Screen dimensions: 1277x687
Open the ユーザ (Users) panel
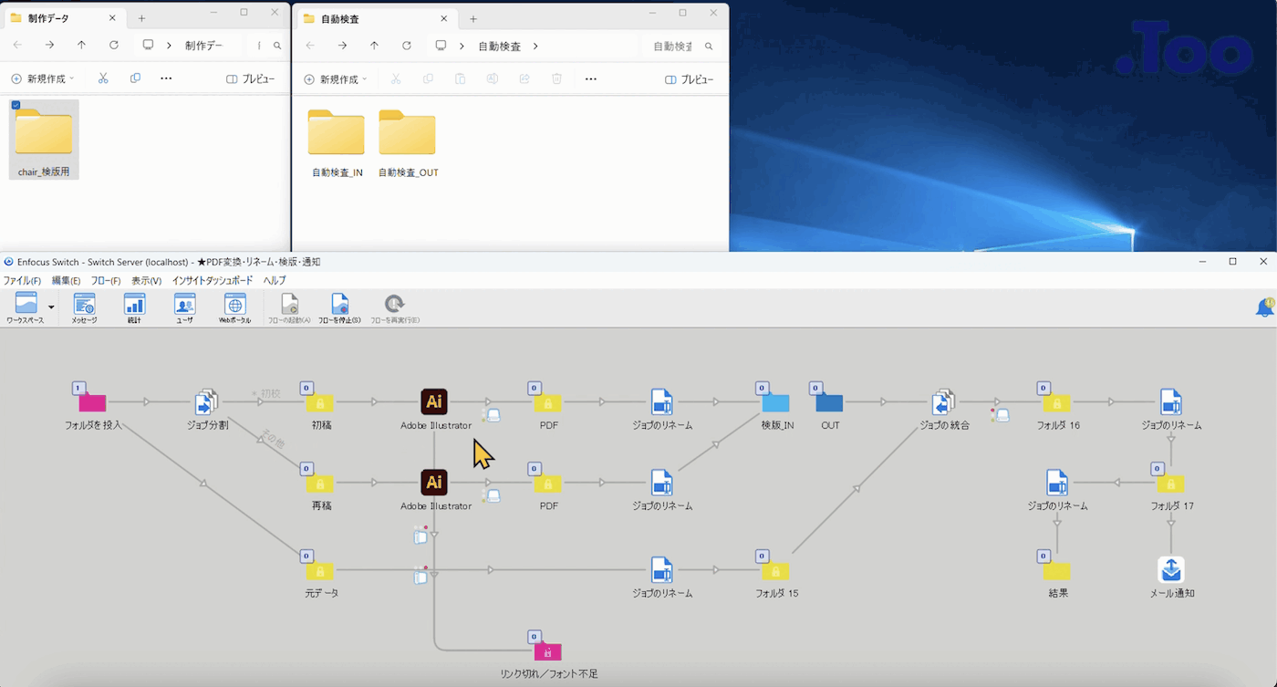(x=184, y=307)
